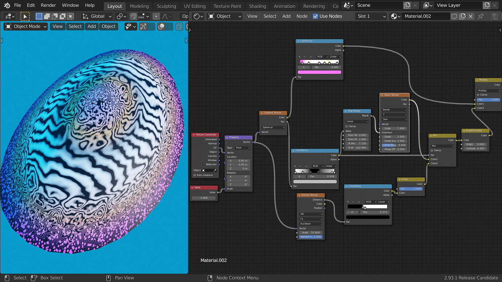Click the viewport View button

click(x=57, y=27)
